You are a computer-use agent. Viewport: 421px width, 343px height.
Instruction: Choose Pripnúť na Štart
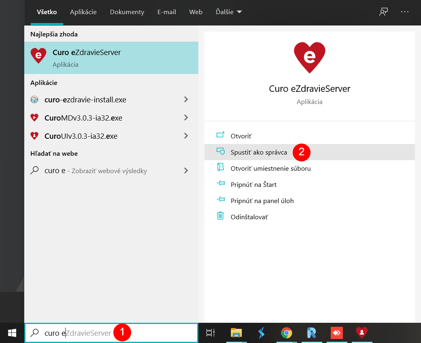click(310, 184)
